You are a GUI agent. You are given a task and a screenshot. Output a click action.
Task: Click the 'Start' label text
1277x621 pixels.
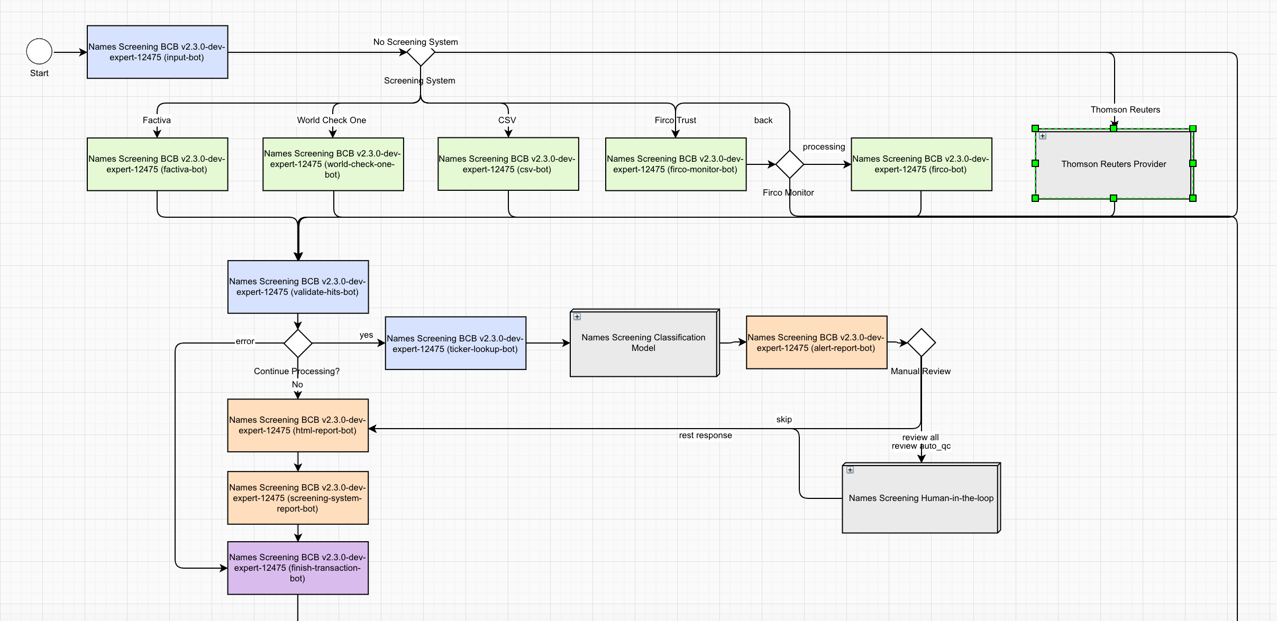(39, 73)
